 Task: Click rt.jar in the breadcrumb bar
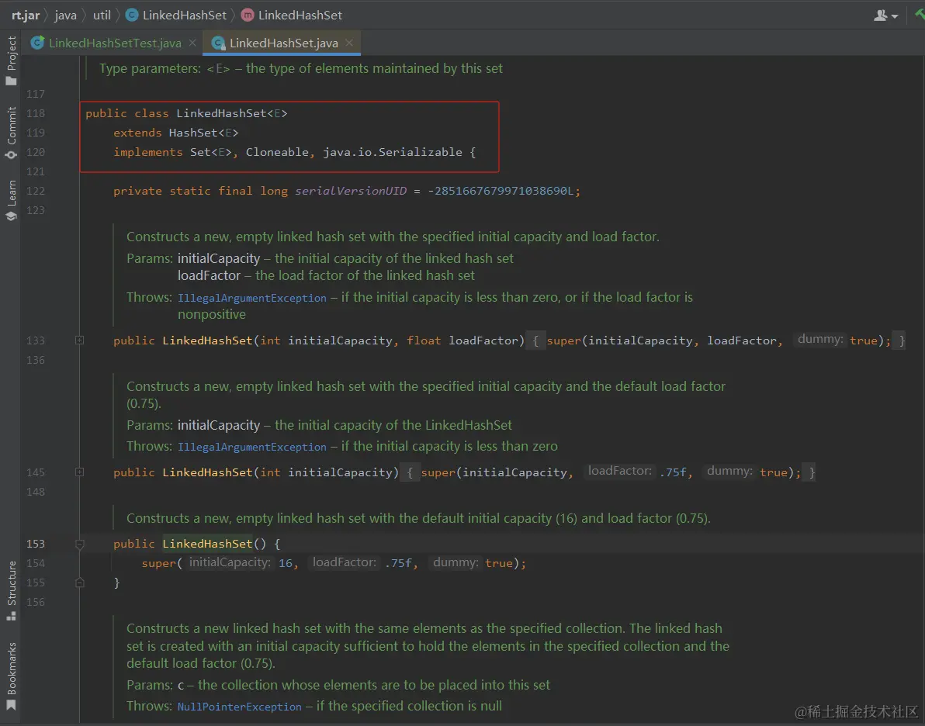[26, 16]
